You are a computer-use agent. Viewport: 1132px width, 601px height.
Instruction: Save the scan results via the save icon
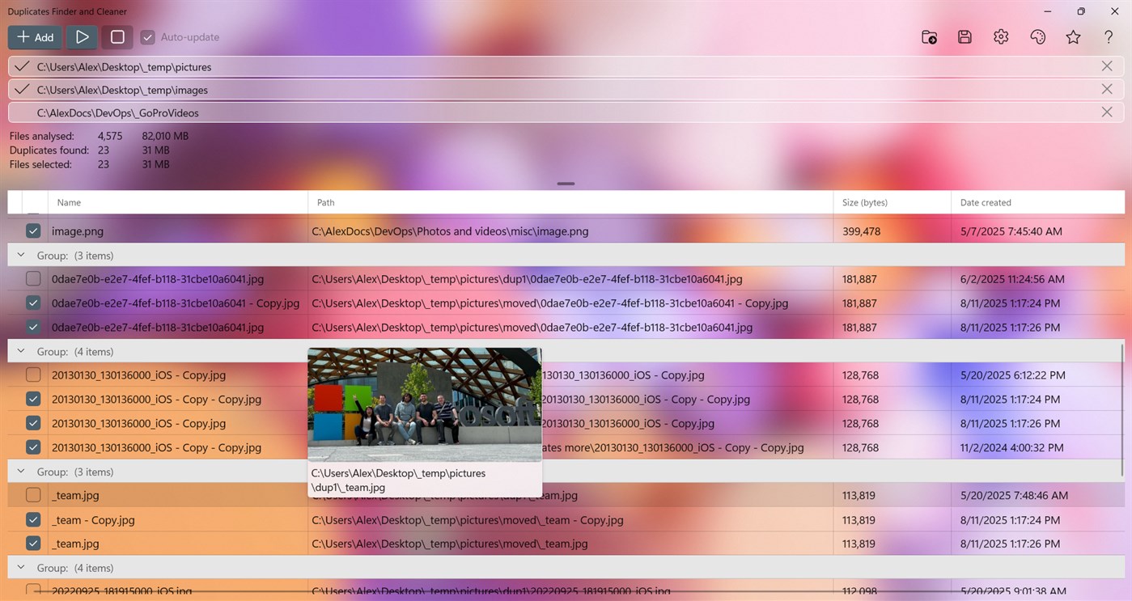[965, 36]
